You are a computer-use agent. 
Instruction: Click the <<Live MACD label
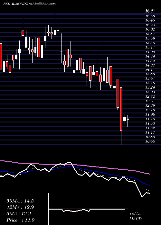click(136, 217)
